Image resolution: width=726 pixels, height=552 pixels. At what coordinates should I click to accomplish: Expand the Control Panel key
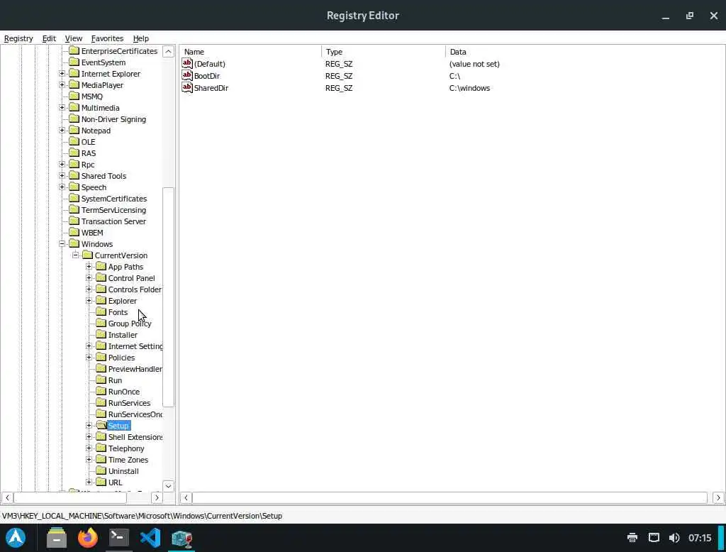[89, 278]
